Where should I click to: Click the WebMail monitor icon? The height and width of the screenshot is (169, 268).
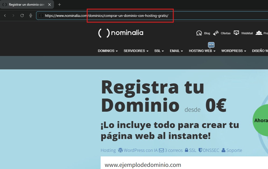pos(236,33)
